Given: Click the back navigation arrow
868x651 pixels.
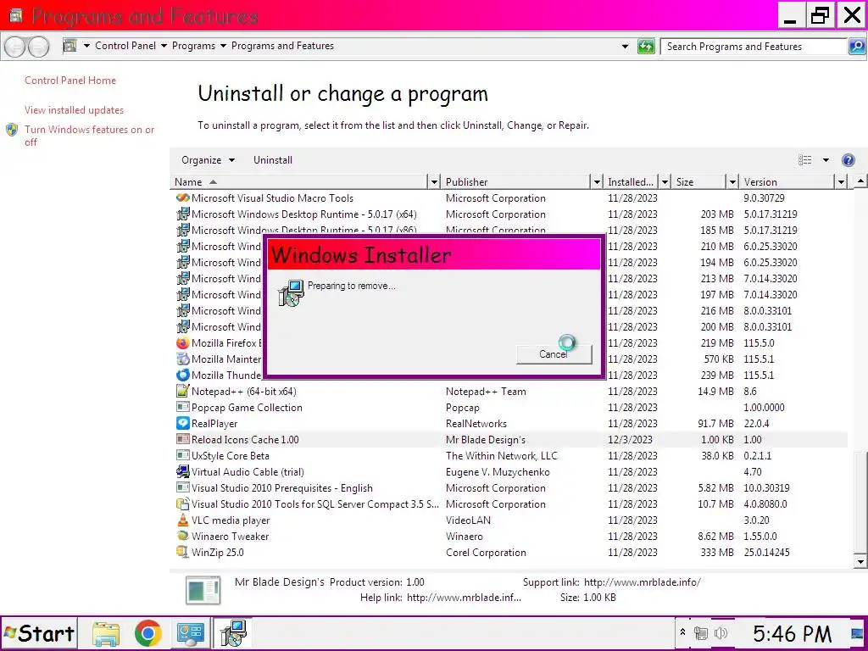Looking at the screenshot, I should (15, 47).
